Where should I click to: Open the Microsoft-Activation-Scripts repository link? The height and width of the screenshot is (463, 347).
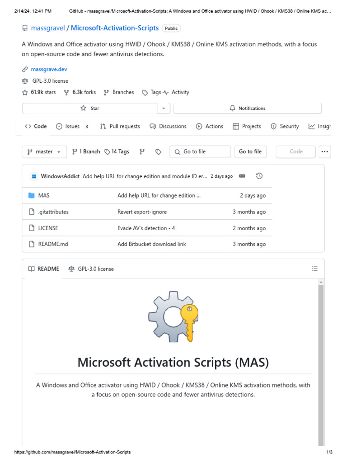[115, 28]
